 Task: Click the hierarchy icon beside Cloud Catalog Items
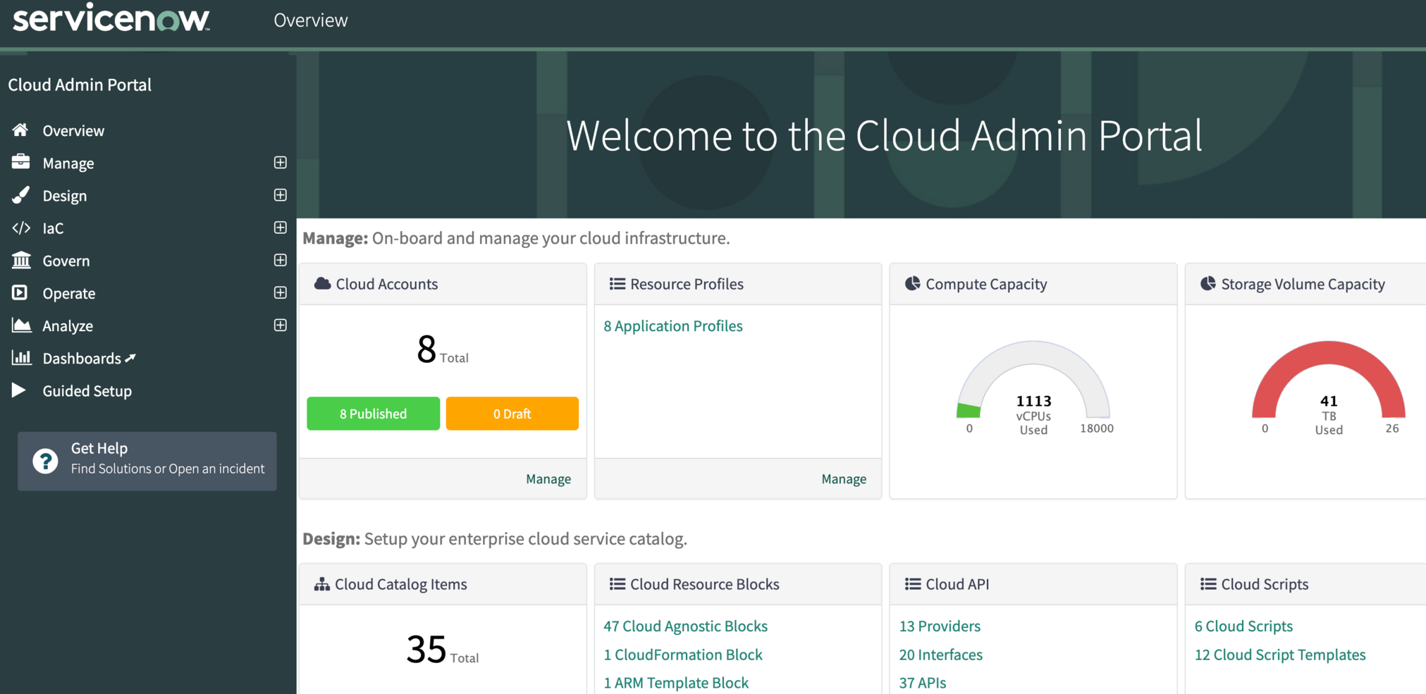click(x=321, y=583)
